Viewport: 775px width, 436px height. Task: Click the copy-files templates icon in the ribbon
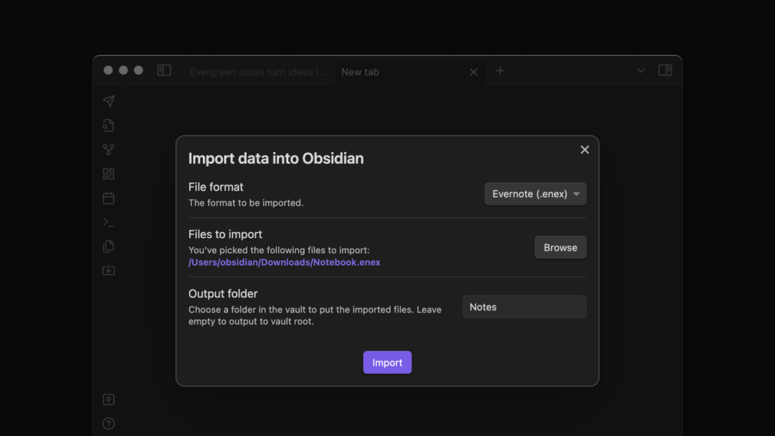[x=108, y=246]
